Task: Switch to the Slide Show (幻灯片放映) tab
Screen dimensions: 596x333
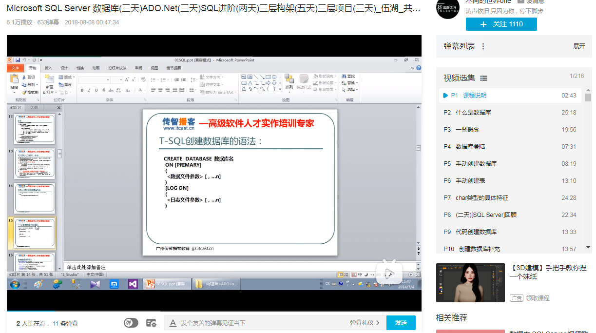Action: (x=117, y=68)
